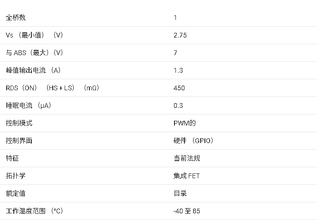Select the 硬件 (GPIO) value

point(194,141)
